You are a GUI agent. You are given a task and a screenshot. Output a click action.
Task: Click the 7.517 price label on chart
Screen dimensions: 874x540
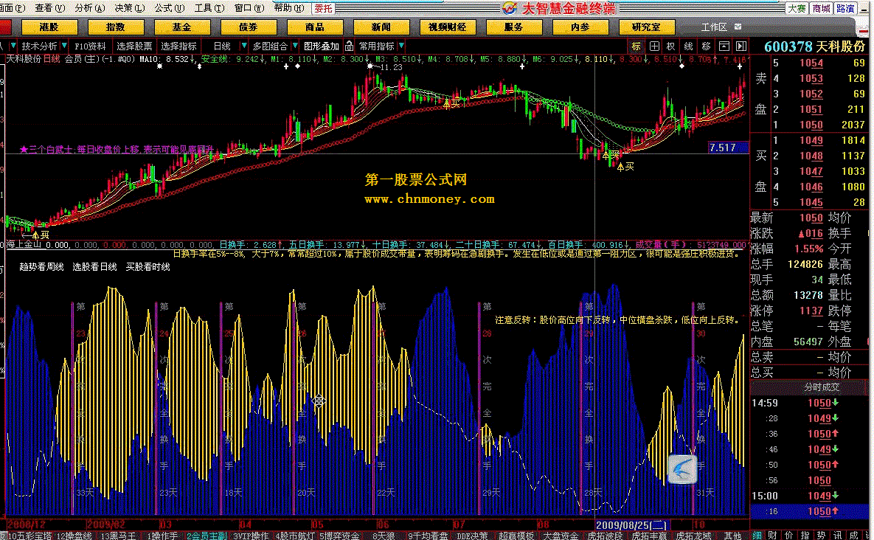pos(729,148)
